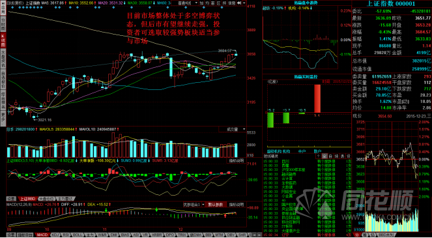Toggle the 自 filter in alerts panel
The width and height of the screenshot is (432, 238).
point(330,156)
